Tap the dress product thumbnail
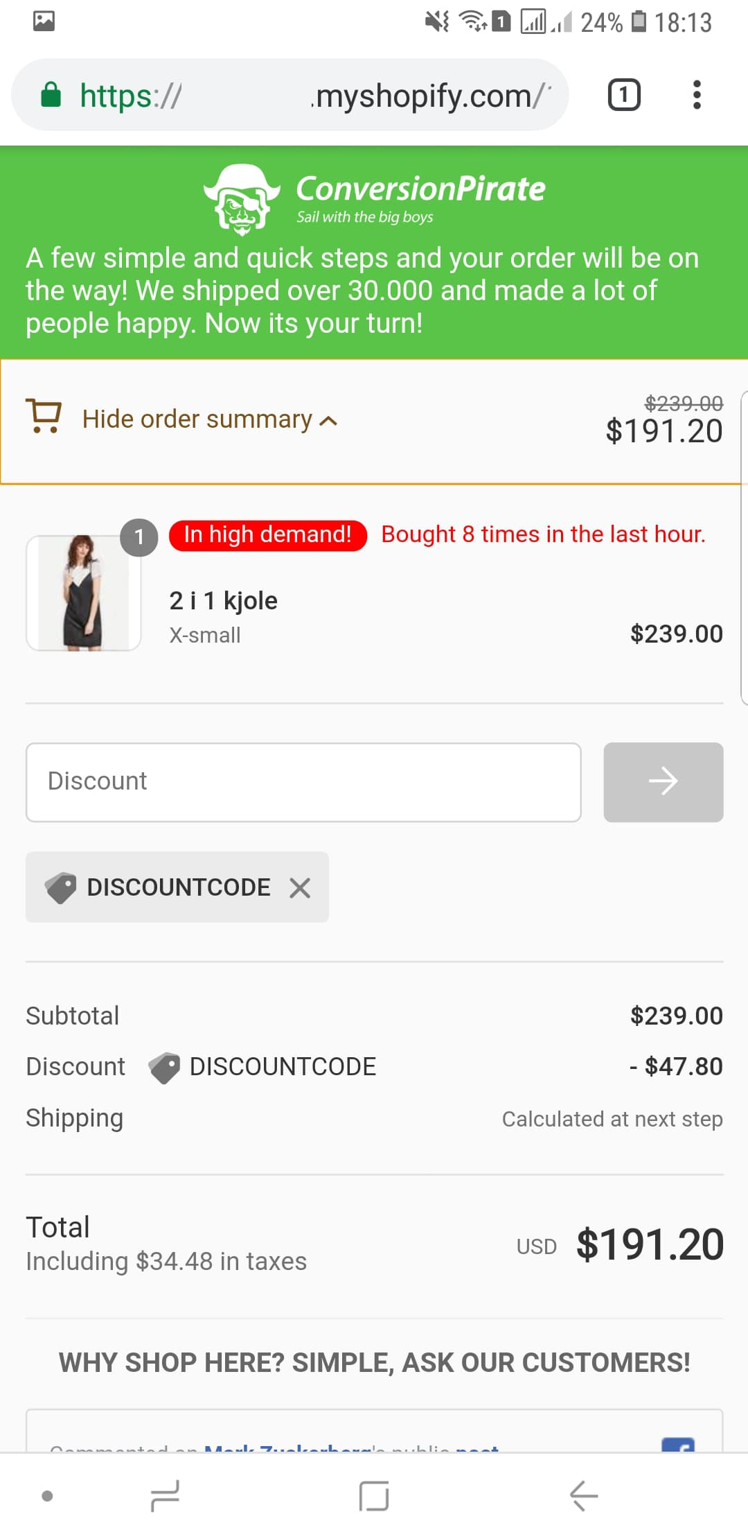 pos(84,593)
